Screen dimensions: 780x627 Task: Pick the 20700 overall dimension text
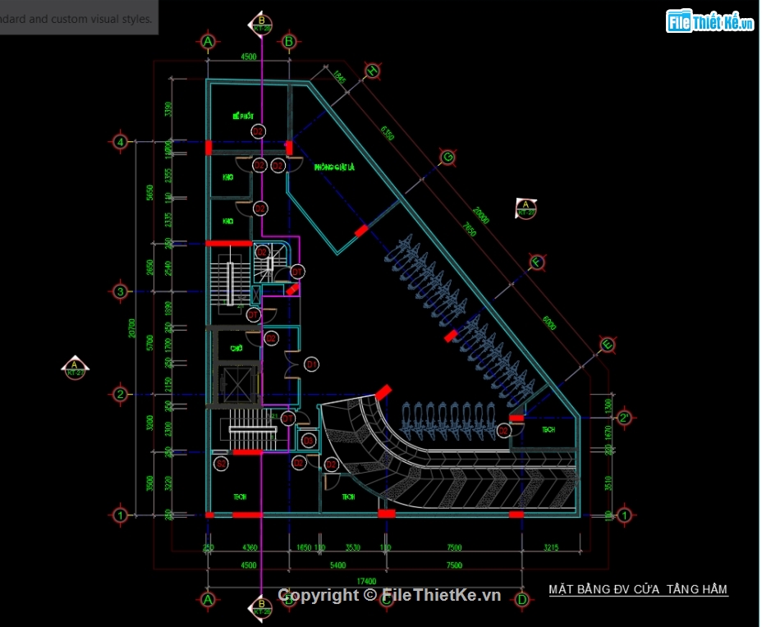[132, 328]
